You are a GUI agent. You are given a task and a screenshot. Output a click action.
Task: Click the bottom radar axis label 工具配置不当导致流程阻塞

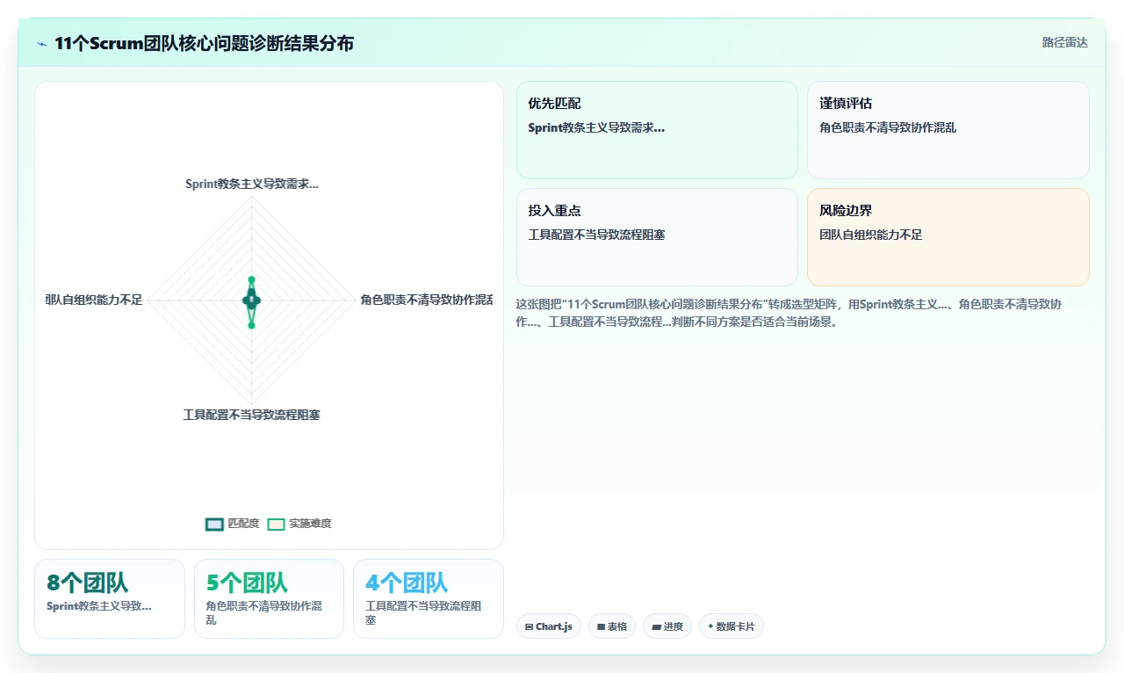click(x=252, y=415)
